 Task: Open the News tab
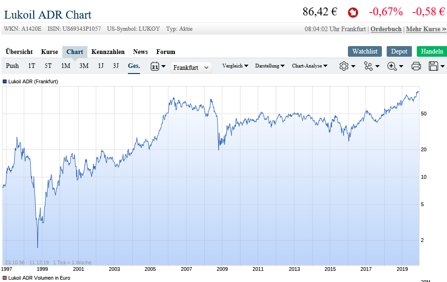140,52
